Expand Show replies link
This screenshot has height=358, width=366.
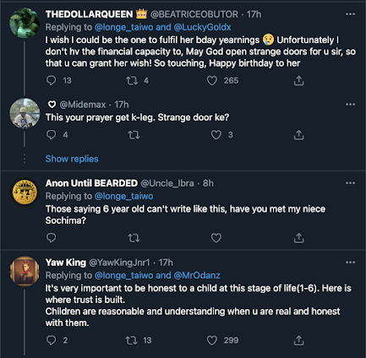pos(72,159)
